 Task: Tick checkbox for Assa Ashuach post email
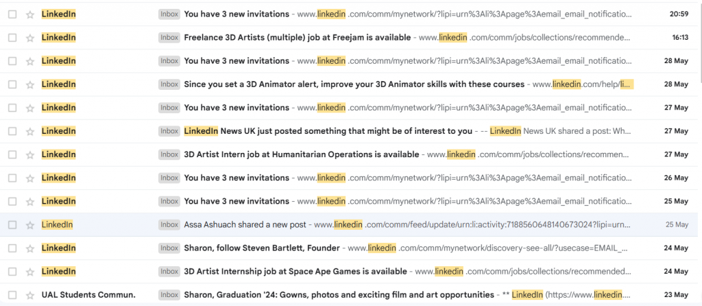pyautogui.click(x=12, y=225)
